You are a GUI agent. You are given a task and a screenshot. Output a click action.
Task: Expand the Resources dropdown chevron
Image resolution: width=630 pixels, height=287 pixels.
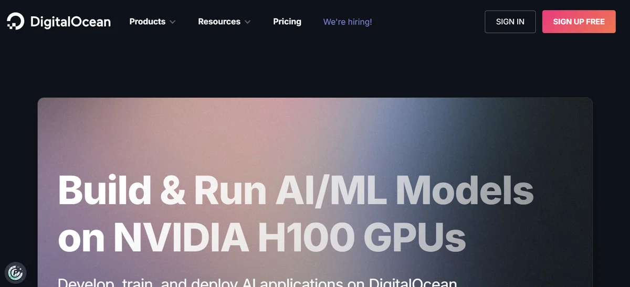(247, 22)
